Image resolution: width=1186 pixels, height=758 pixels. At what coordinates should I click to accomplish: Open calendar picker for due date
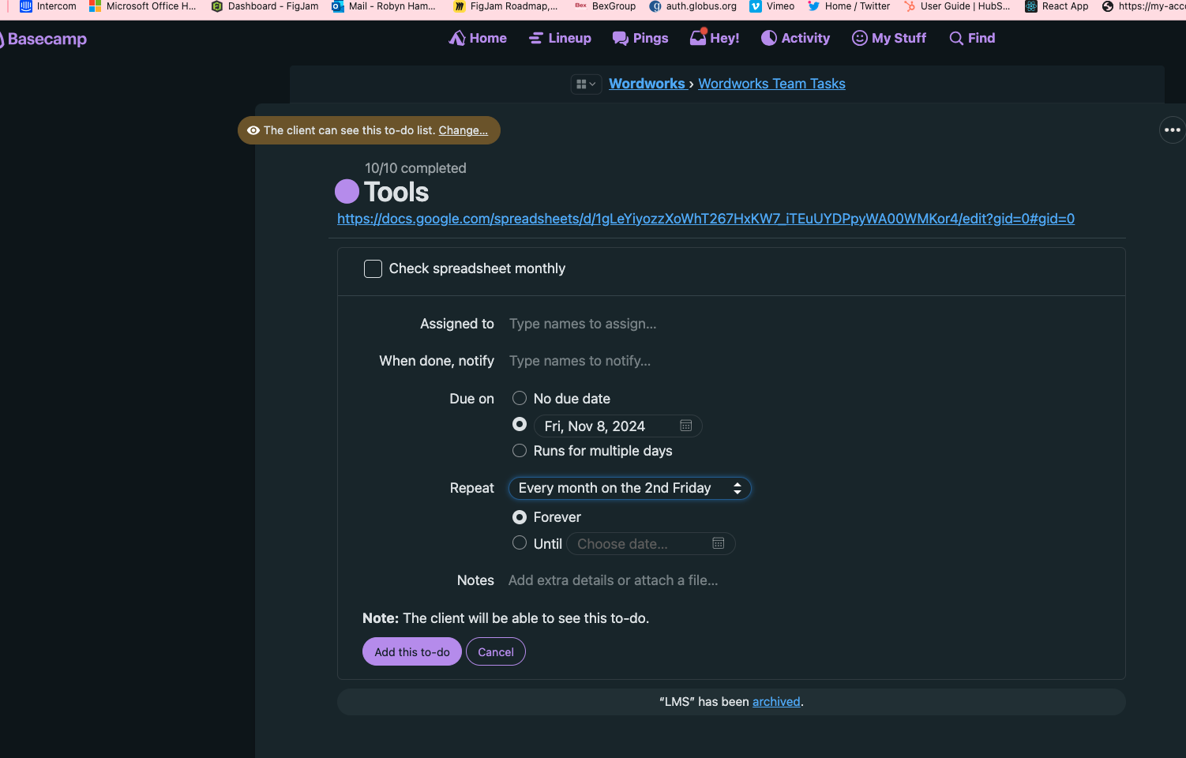click(686, 426)
